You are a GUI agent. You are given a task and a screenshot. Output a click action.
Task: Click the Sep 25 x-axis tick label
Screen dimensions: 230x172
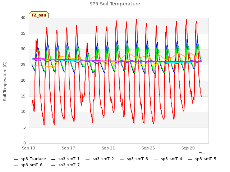(x=148, y=148)
